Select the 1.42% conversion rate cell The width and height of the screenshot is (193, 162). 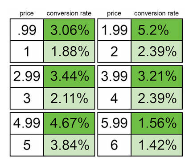tap(156, 145)
